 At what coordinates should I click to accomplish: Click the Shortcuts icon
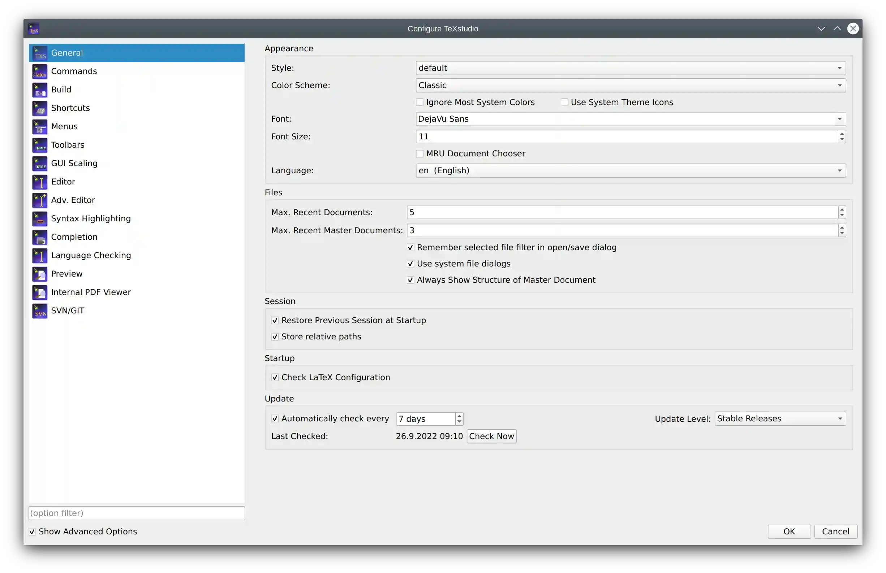point(39,108)
